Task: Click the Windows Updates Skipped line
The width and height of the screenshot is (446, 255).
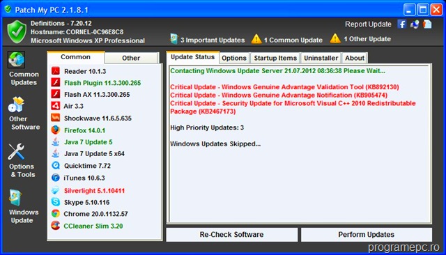Action: pyautogui.click(x=215, y=144)
